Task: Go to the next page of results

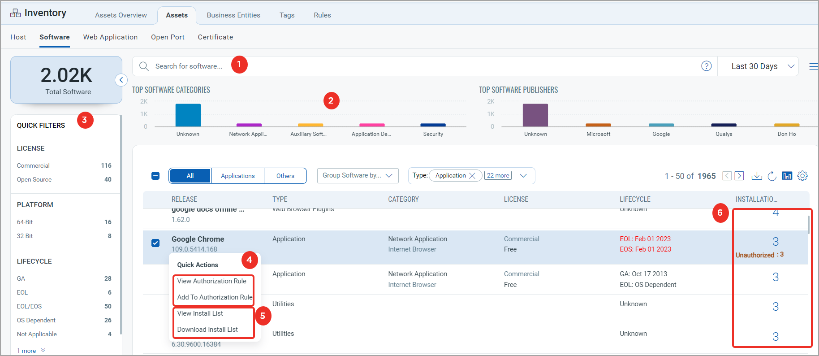Action: point(739,176)
